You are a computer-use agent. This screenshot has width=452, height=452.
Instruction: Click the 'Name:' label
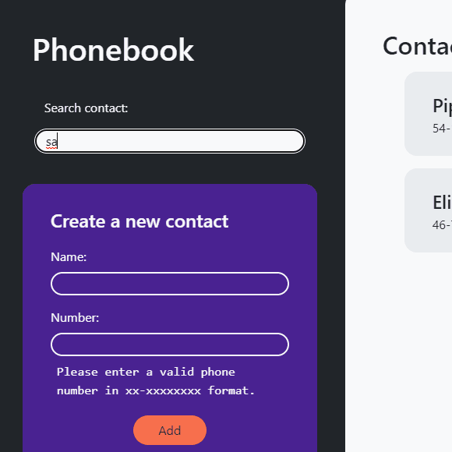[69, 257]
